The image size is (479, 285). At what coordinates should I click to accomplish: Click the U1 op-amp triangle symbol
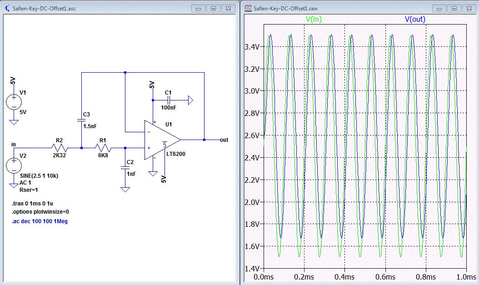tap(162, 140)
